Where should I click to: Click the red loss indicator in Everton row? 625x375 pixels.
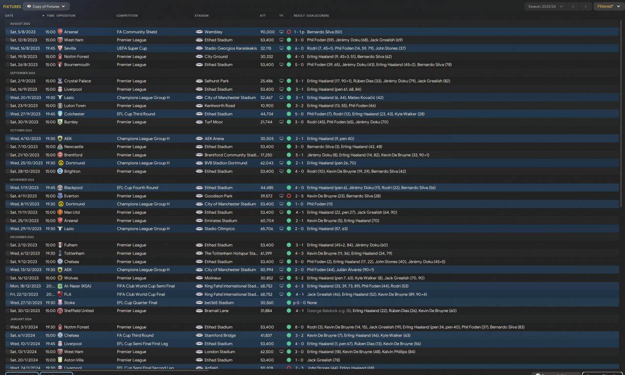point(289,196)
